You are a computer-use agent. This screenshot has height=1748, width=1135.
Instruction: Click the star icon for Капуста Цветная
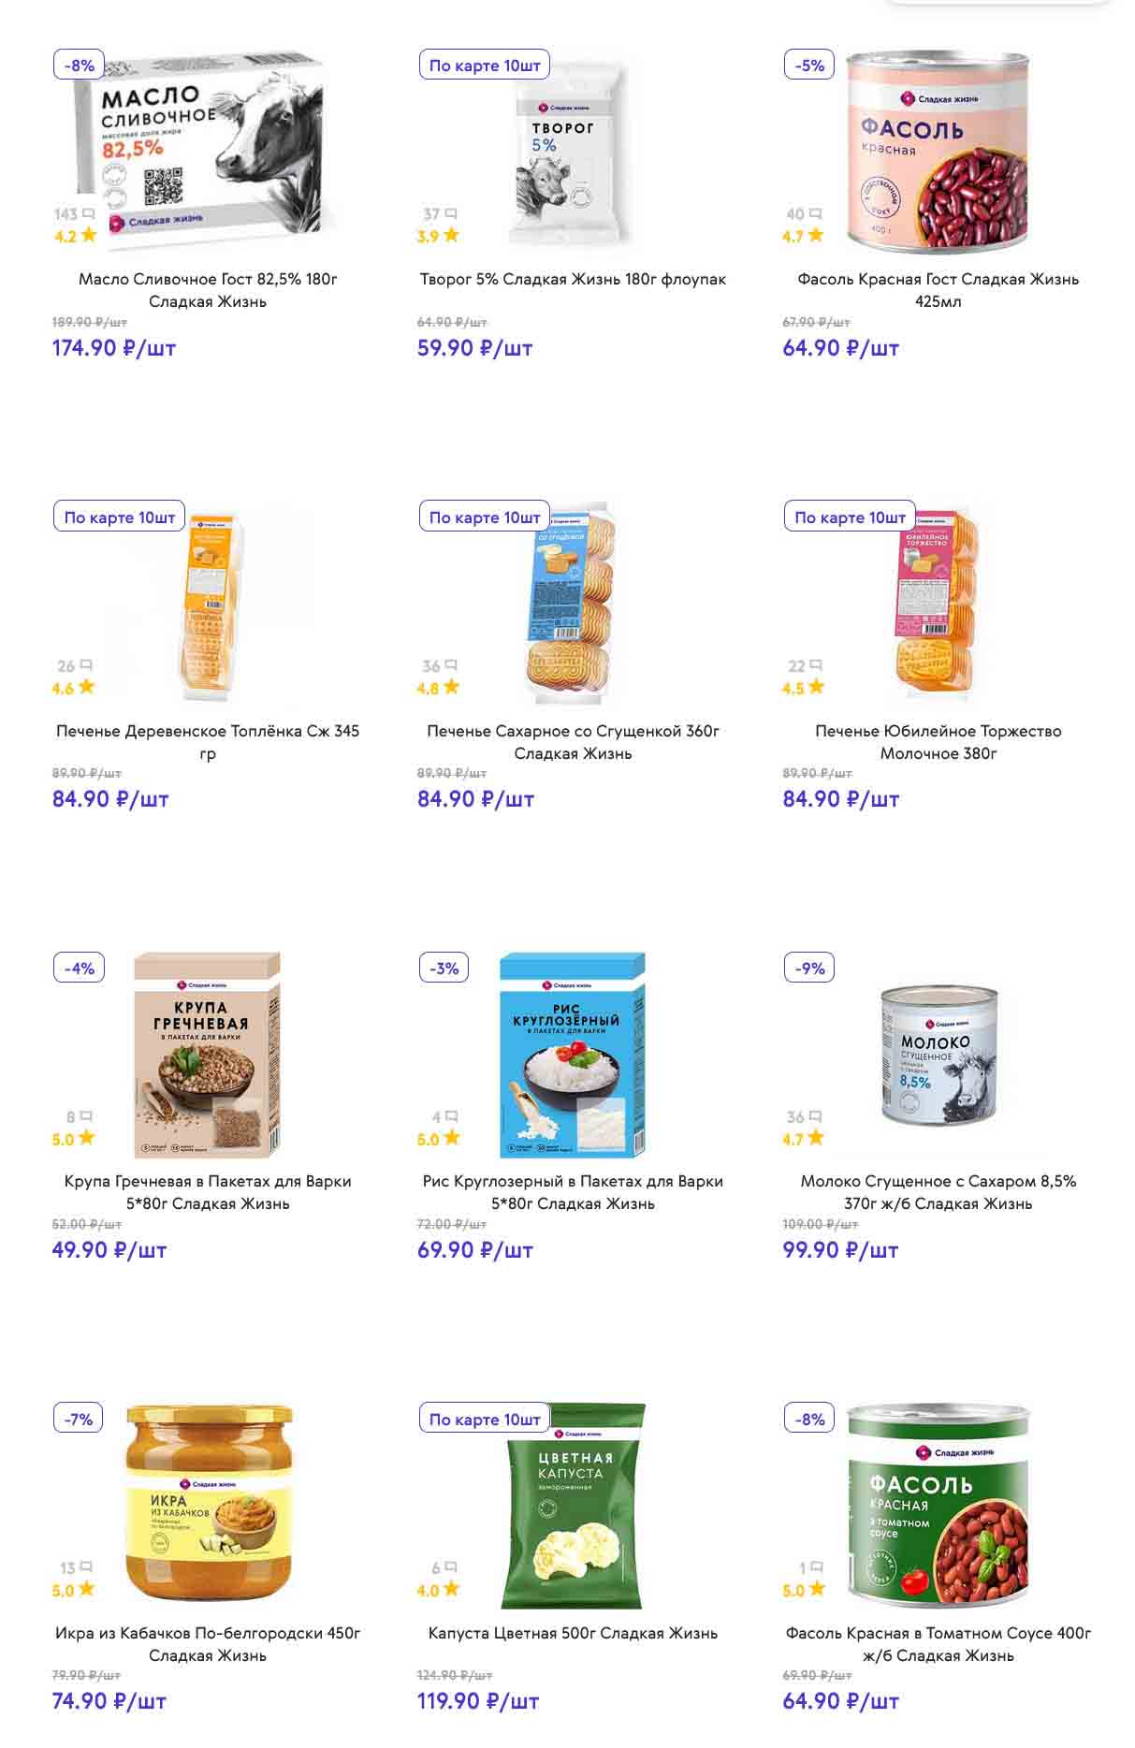click(x=451, y=1589)
